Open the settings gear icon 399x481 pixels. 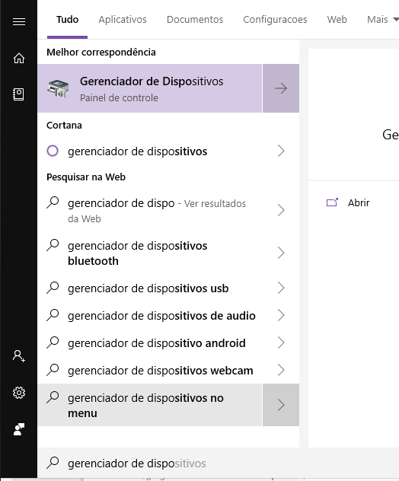pyautogui.click(x=19, y=393)
